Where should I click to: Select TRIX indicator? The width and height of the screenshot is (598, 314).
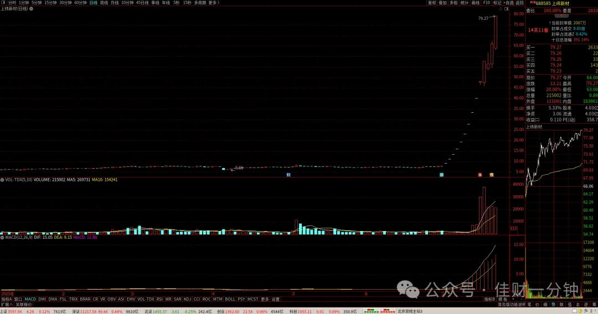73,299
